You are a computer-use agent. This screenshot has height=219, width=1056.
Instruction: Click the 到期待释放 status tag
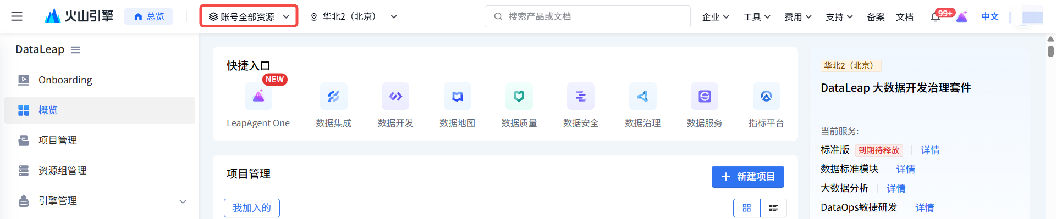click(x=879, y=150)
